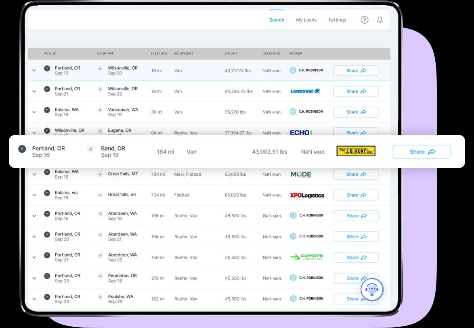This screenshot has height=328, width=474.
Task: Expand the Kalama, WA to Great Falls, MT row
Action: [x=34, y=174]
